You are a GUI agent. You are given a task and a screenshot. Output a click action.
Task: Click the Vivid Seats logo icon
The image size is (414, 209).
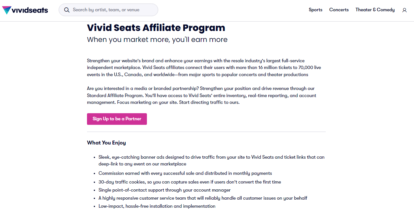[6, 10]
